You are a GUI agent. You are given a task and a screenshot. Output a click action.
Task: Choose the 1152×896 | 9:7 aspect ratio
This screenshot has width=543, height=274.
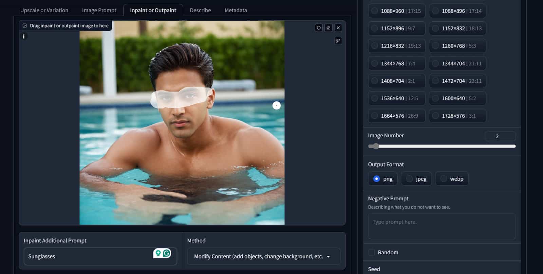click(x=396, y=28)
